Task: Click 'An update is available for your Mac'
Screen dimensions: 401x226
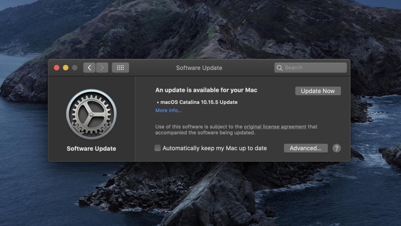Action: pos(206,90)
